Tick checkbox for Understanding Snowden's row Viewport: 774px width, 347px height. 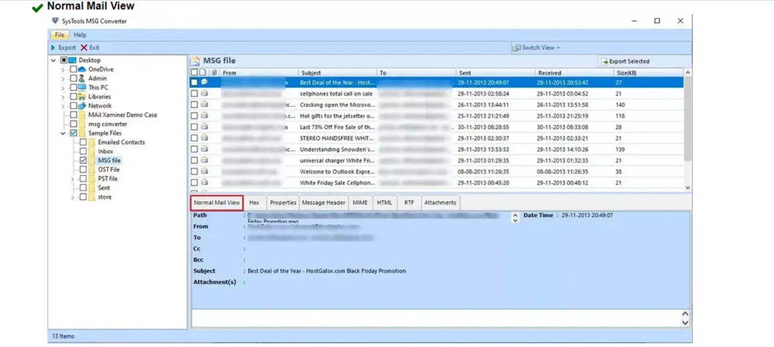click(194, 149)
